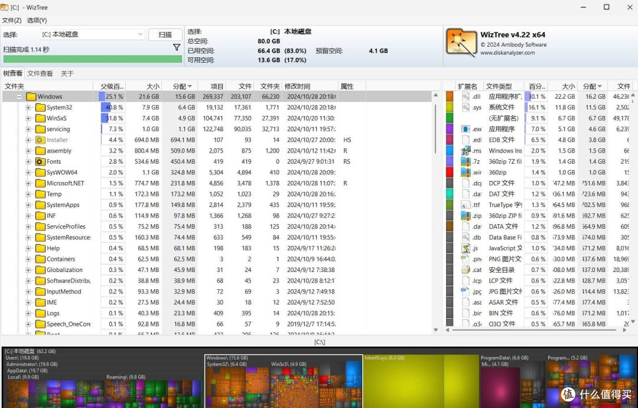
Task: Click the hiberfil.sys yellow treemap block
Action: point(421,383)
